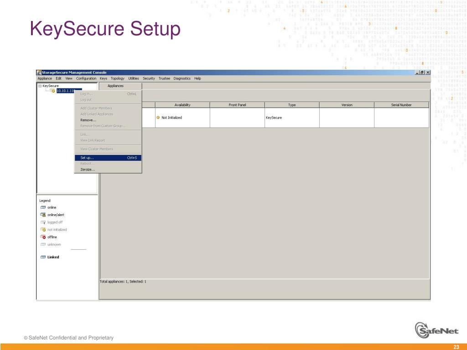
Task: Select the 'Not Initialized' availability cell
Action: point(182,118)
